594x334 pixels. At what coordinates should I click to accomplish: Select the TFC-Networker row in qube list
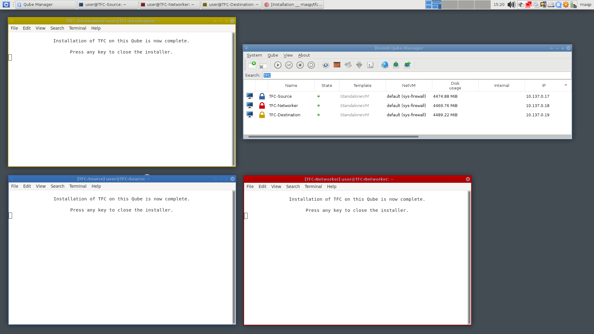(x=283, y=105)
